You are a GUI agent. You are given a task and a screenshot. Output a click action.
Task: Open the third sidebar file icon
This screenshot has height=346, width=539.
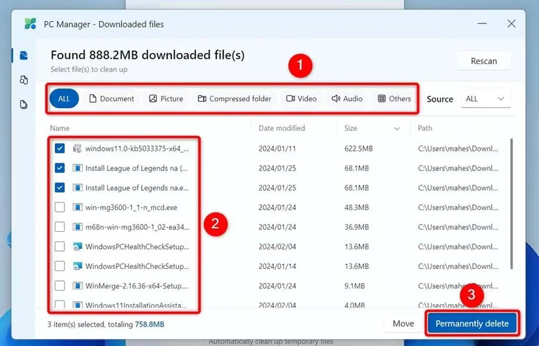pos(24,105)
